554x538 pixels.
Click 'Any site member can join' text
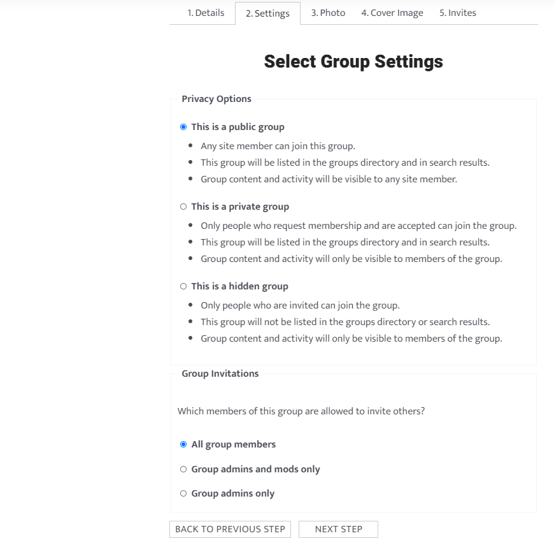278,146
